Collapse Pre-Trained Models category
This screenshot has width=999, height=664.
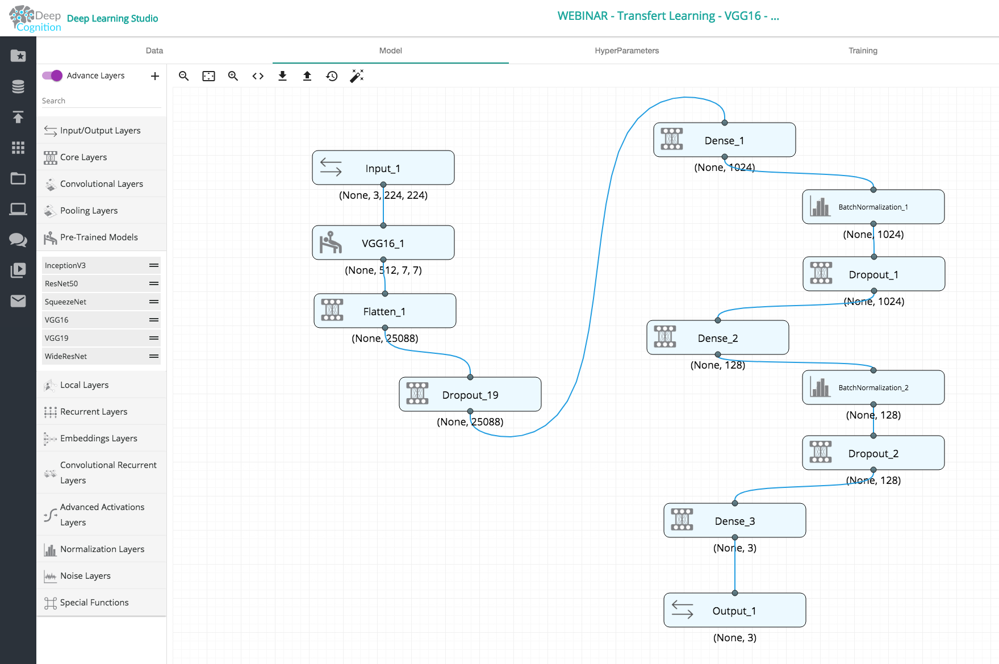pos(102,237)
